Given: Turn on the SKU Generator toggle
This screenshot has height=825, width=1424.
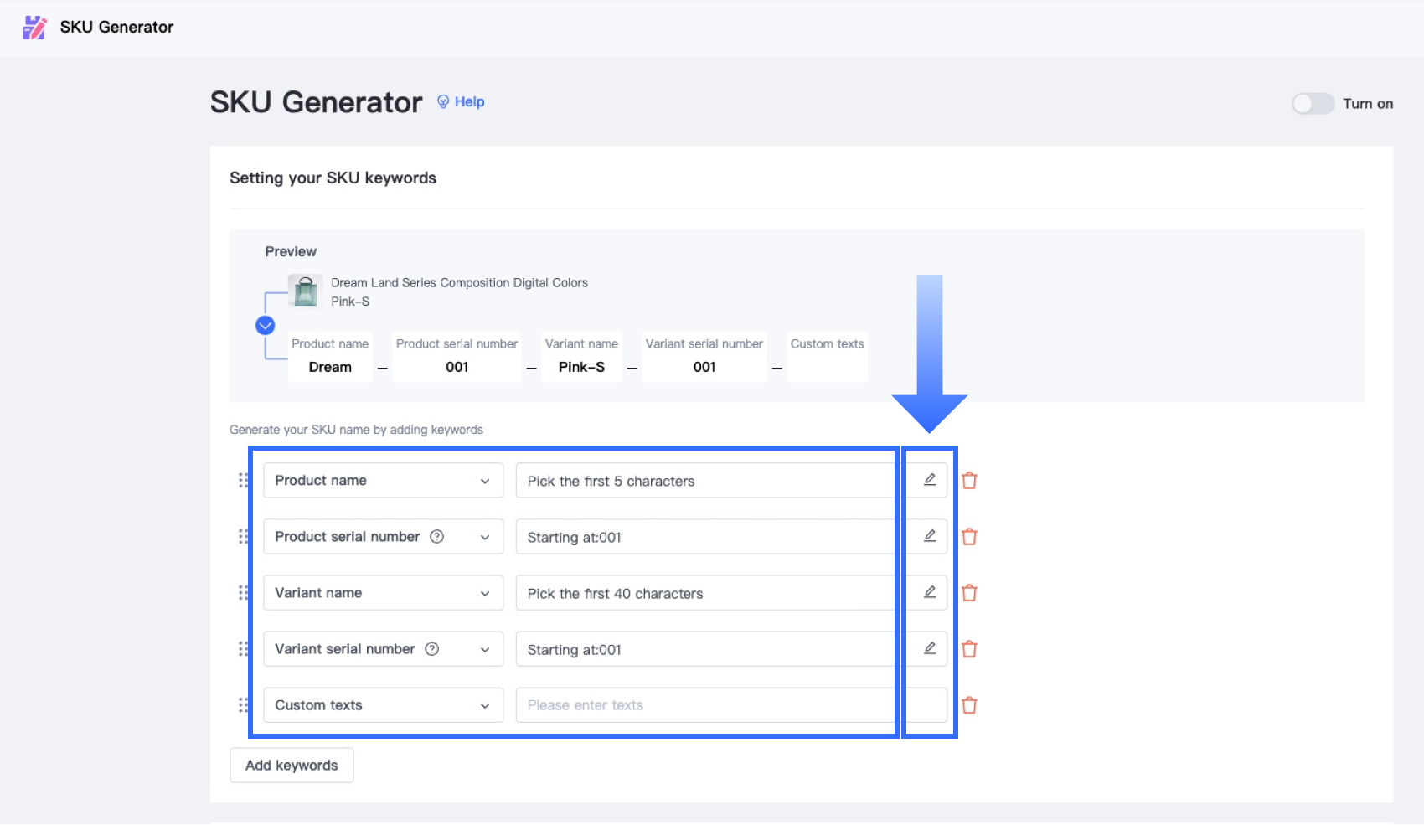Looking at the screenshot, I should tap(1312, 104).
